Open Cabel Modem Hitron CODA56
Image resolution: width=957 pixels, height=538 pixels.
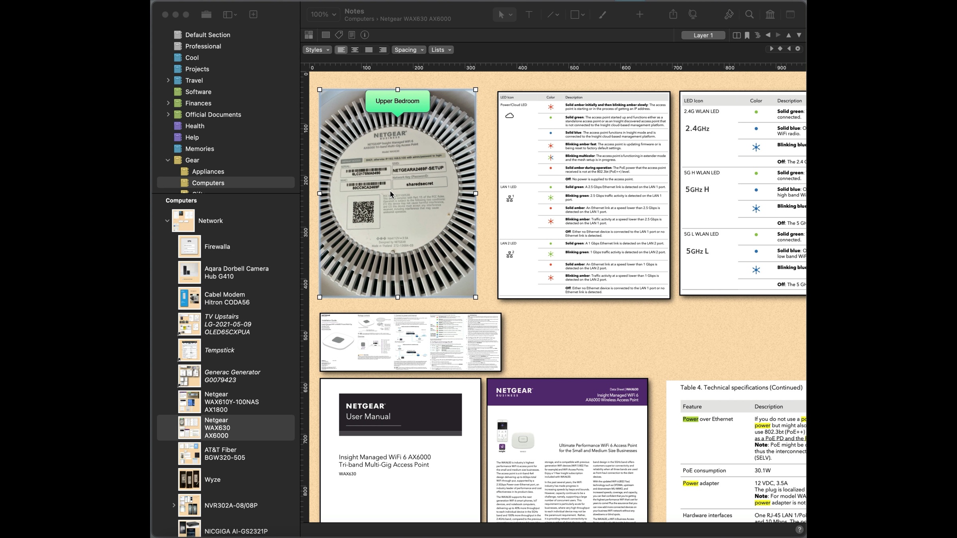(226, 298)
